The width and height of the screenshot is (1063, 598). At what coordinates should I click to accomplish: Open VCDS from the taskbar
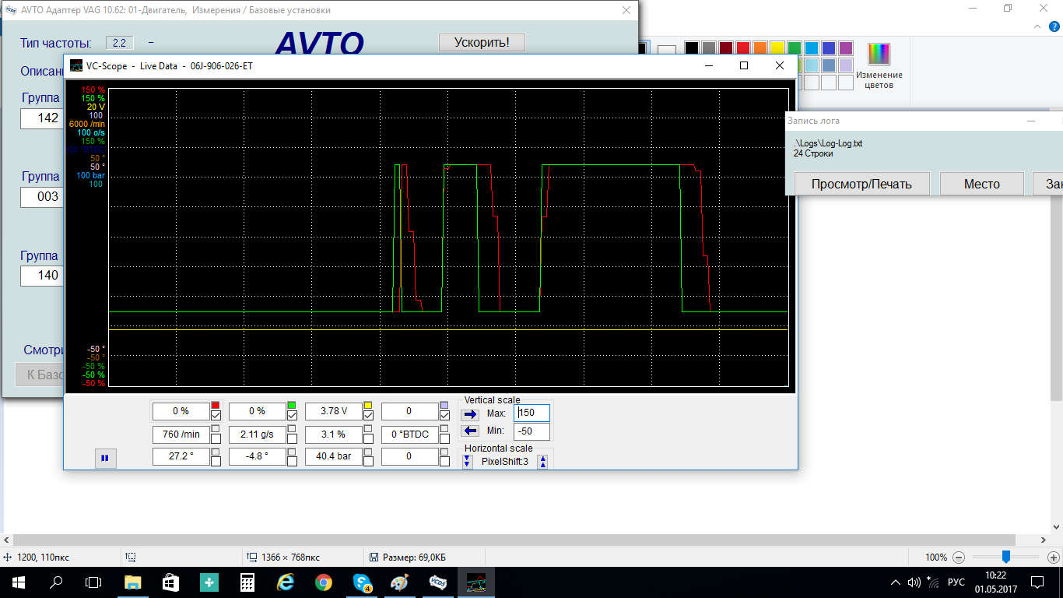(438, 582)
